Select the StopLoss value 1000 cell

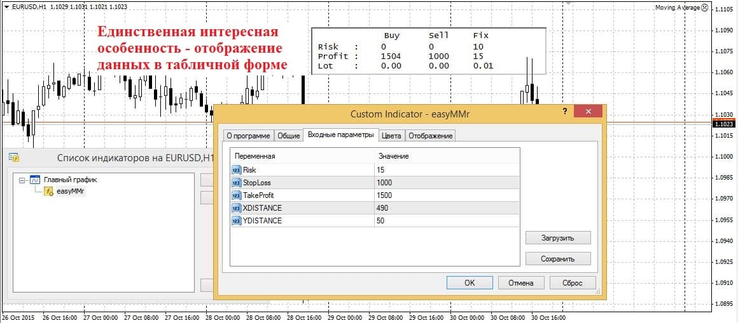447,183
